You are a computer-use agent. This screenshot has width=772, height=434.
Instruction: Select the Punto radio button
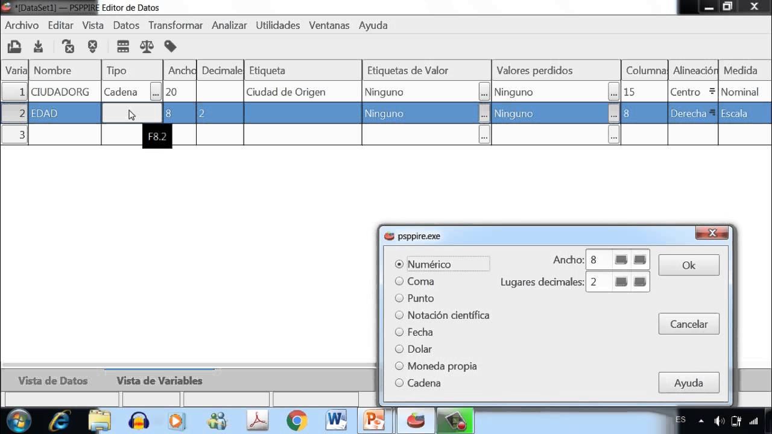click(399, 298)
